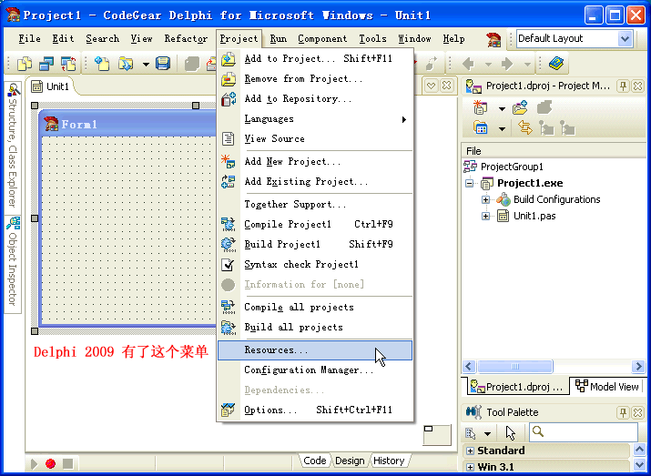Choose Add New Project menu entry
This screenshot has height=476, width=651.
click(315, 161)
